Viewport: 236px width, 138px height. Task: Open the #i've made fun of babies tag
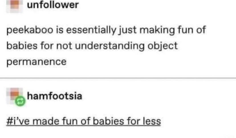click(x=84, y=121)
